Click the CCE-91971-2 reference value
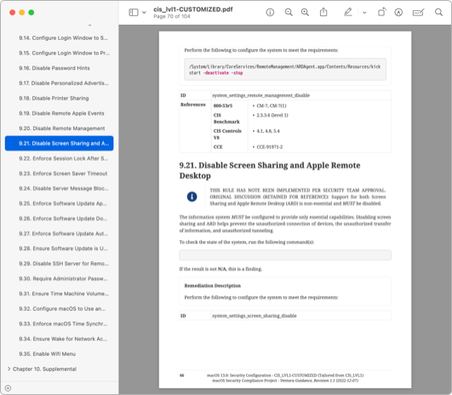Image resolution: width=452 pixels, height=395 pixels. 270,147
